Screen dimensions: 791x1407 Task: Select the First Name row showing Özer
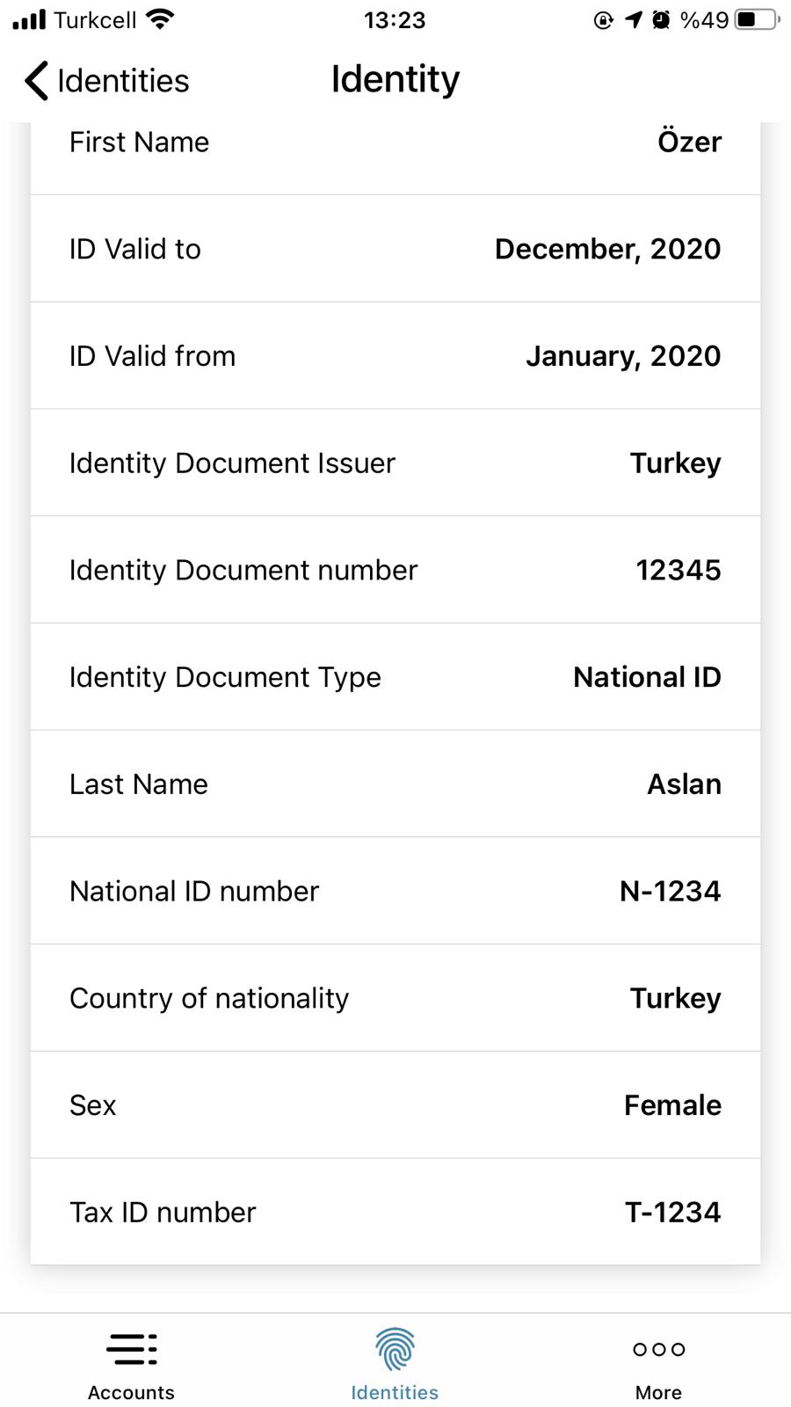point(395,142)
